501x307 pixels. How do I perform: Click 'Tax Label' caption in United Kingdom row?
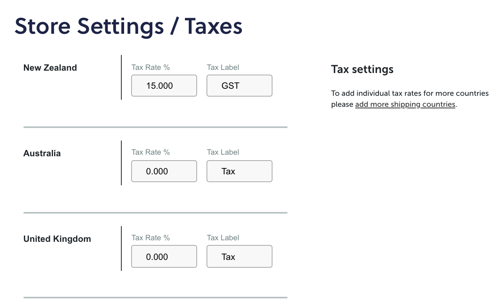[223, 238]
